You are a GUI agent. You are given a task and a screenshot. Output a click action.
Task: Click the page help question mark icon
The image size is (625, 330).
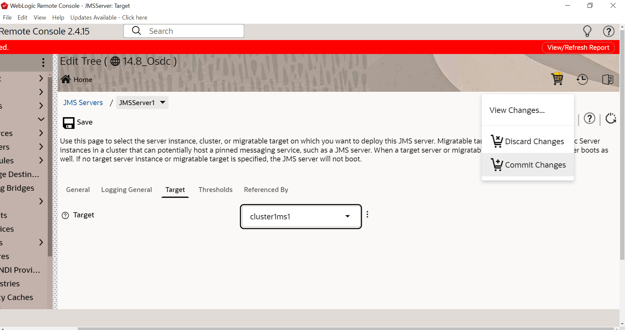click(x=590, y=118)
